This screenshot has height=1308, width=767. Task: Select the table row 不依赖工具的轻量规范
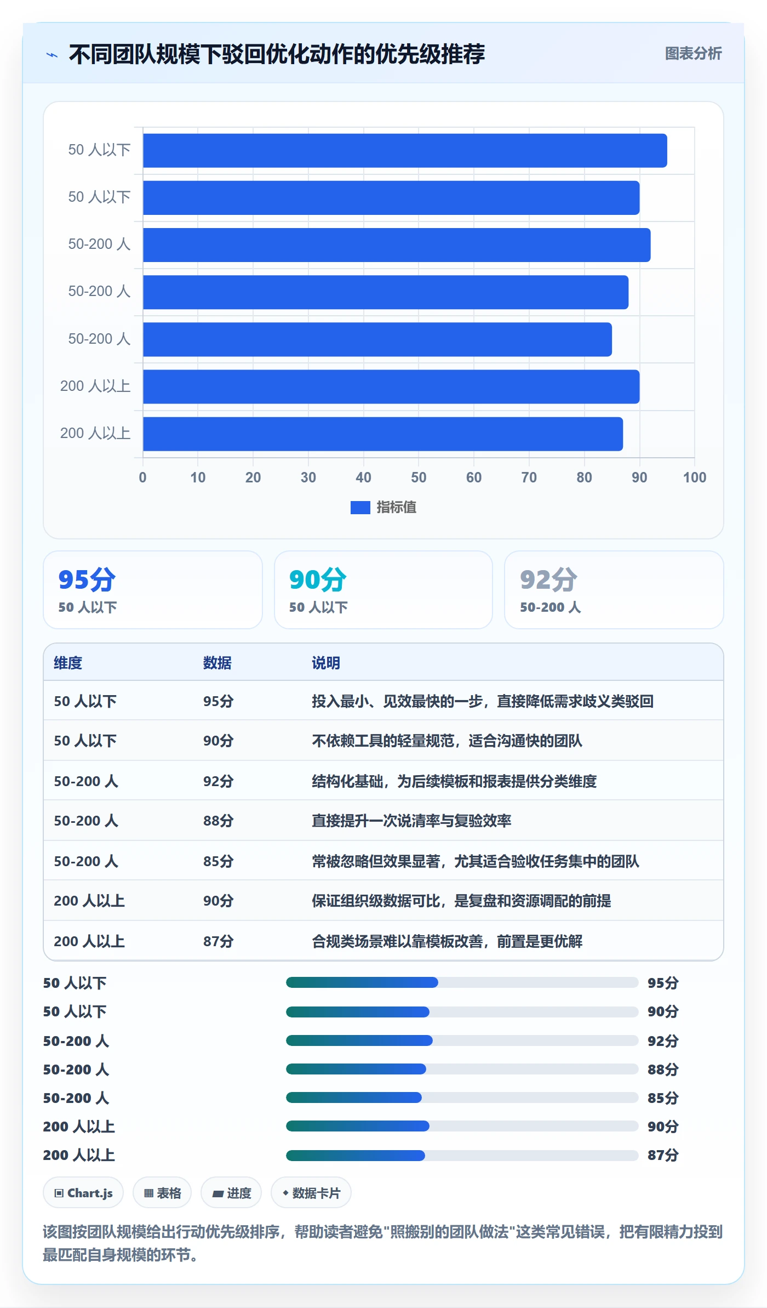coord(383,741)
